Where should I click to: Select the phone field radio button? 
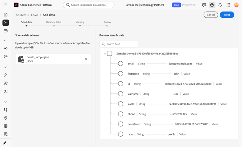(121, 114)
